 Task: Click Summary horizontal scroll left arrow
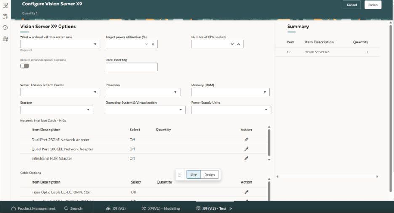pos(277,176)
